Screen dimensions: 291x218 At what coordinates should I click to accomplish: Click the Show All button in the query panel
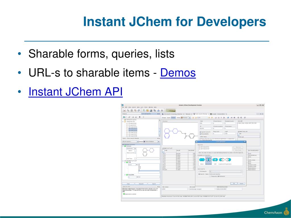coord(141,184)
